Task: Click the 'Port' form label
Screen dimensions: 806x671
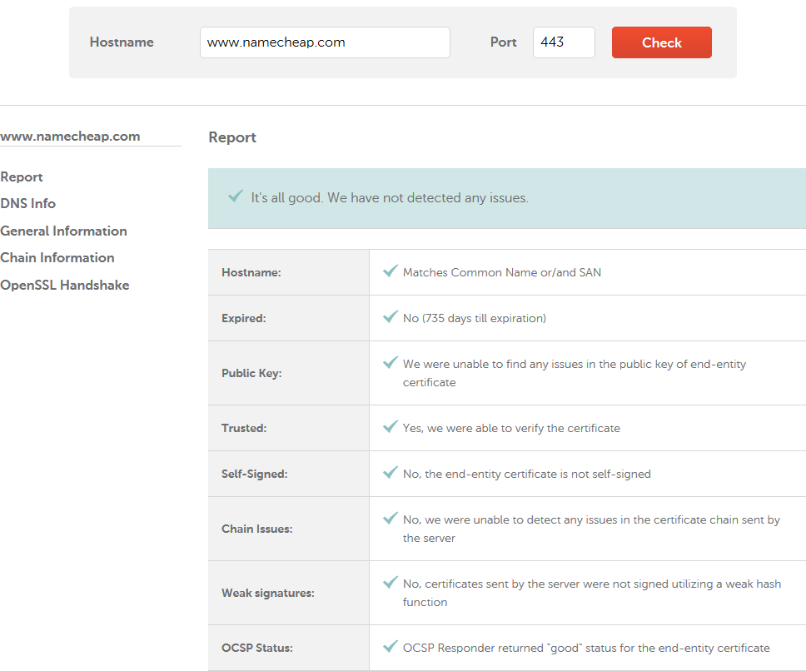Action: click(x=503, y=42)
